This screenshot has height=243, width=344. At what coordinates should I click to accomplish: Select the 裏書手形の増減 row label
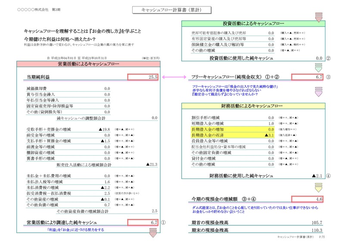(40, 158)
